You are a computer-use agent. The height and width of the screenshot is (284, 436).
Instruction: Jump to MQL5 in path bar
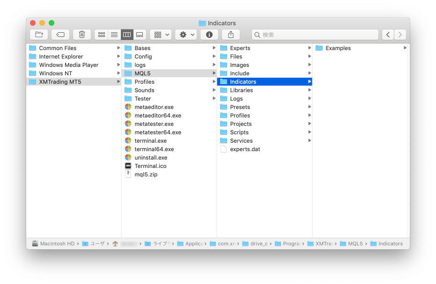(351, 244)
